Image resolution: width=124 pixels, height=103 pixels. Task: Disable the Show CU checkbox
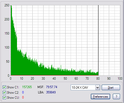(x=4, y=98)
